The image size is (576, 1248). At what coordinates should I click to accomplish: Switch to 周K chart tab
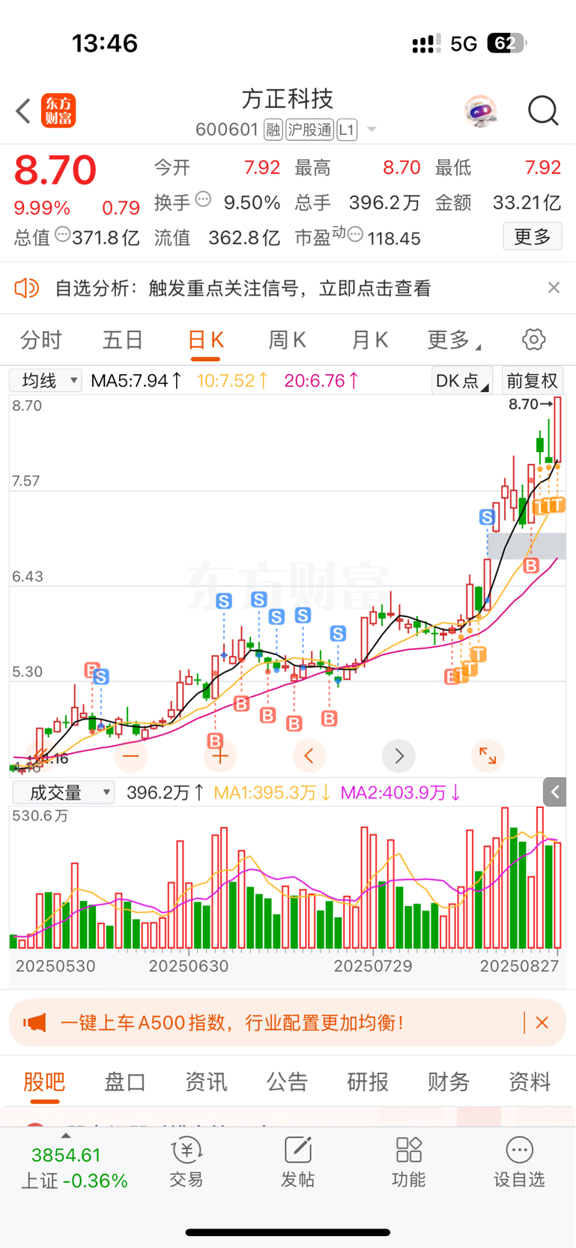(x=288, y=340)
